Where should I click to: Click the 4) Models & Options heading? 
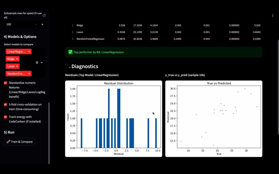[20, 37]
